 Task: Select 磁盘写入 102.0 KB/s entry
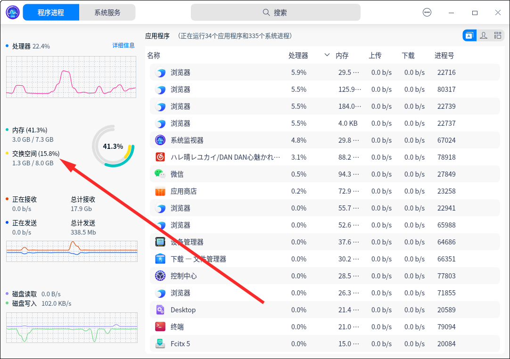pyautogui.click(x=41, y=303)
